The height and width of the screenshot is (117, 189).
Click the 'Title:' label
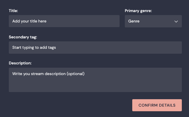point(13,11)
